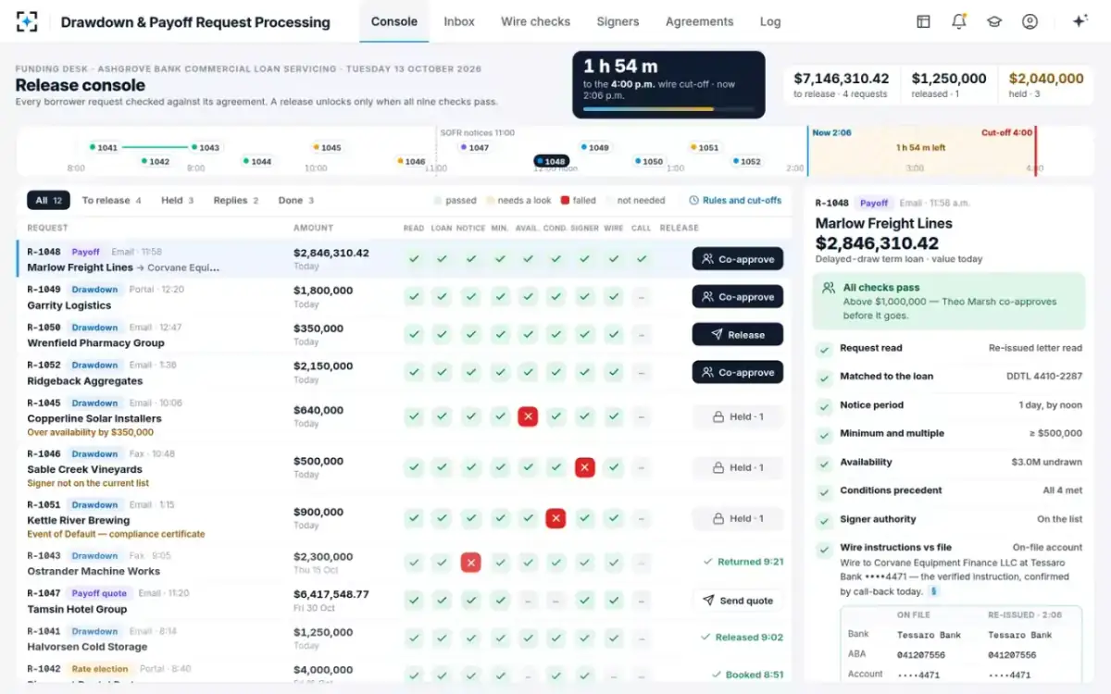
Task: Click failed Cond check for Kettle River Brewing
Action: [x=555, y=518]
